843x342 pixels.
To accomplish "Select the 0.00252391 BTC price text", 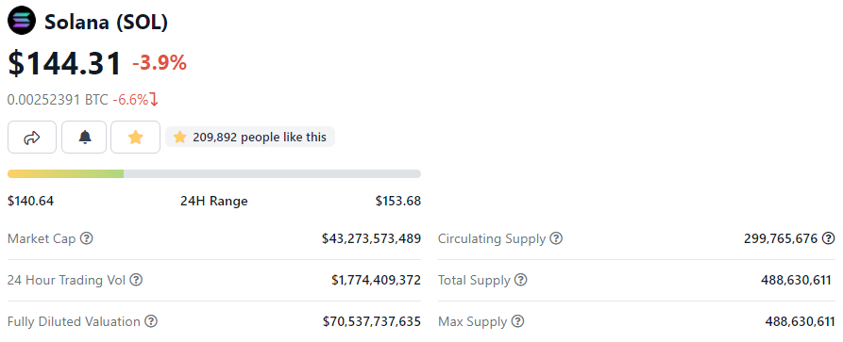I will (58, 100).
